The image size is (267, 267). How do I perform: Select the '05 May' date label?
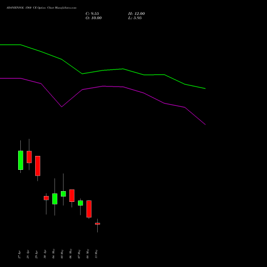62,254
